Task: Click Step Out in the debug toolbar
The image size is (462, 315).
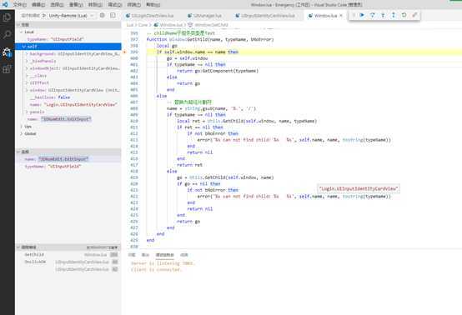Action: coord(394,15)
